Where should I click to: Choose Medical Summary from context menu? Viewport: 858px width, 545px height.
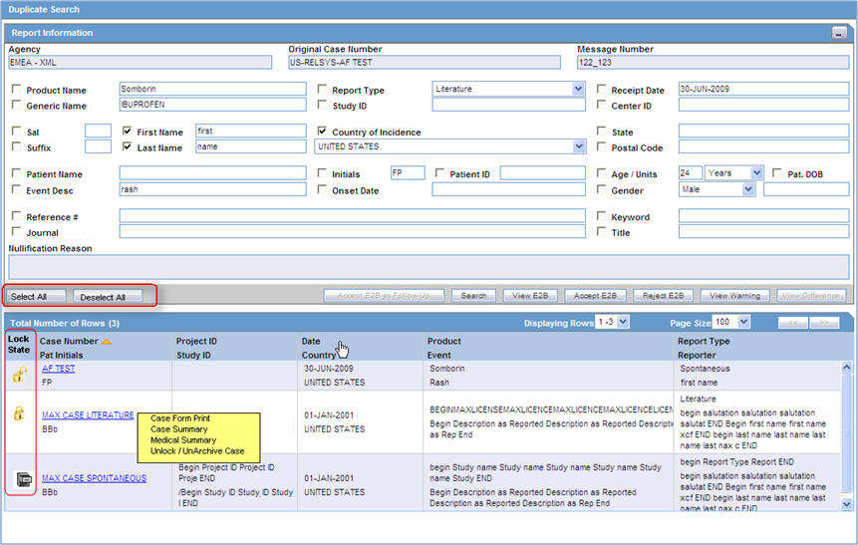point(183,440)
